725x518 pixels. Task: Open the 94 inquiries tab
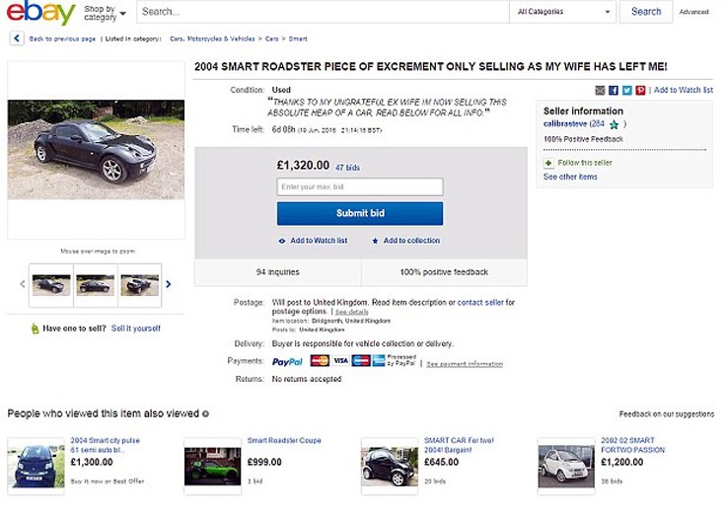(x=278, y=272)
